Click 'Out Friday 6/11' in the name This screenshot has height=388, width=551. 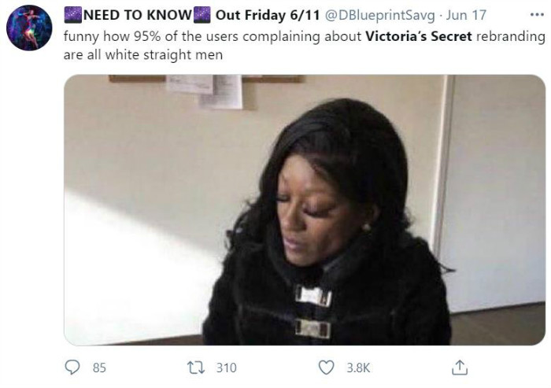tap(268, 15)
